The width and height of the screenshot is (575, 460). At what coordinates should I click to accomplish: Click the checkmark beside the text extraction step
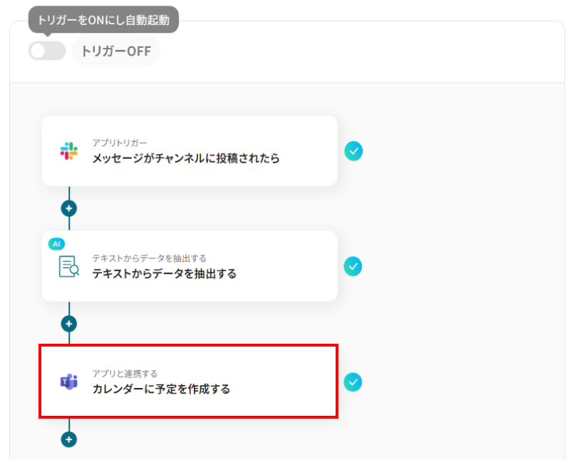tap(353, 267)
